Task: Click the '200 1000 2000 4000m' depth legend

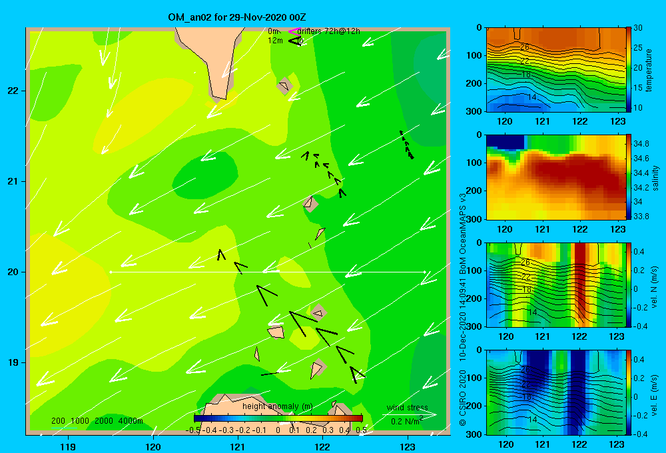Action: coord(97,421)
